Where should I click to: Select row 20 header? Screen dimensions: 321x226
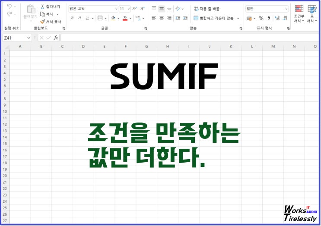click(5, 176)
